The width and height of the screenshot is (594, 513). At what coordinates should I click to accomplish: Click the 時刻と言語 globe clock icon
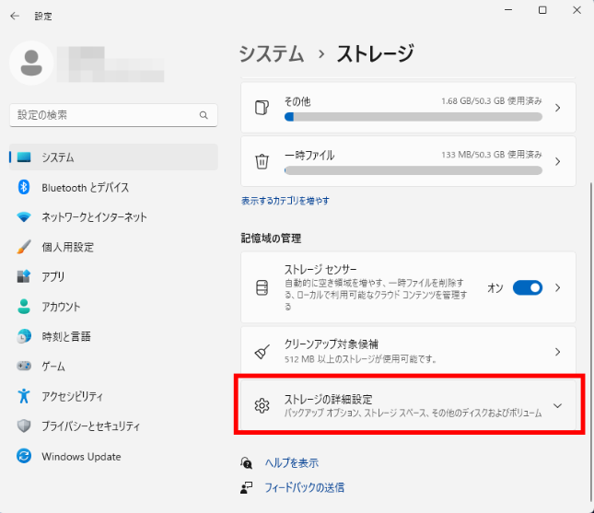(x=24, y=336)
